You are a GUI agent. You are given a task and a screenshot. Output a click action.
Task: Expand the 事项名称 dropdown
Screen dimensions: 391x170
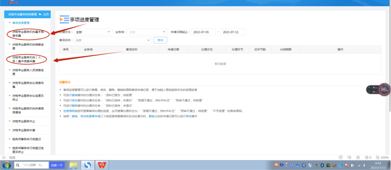(112, 40)
